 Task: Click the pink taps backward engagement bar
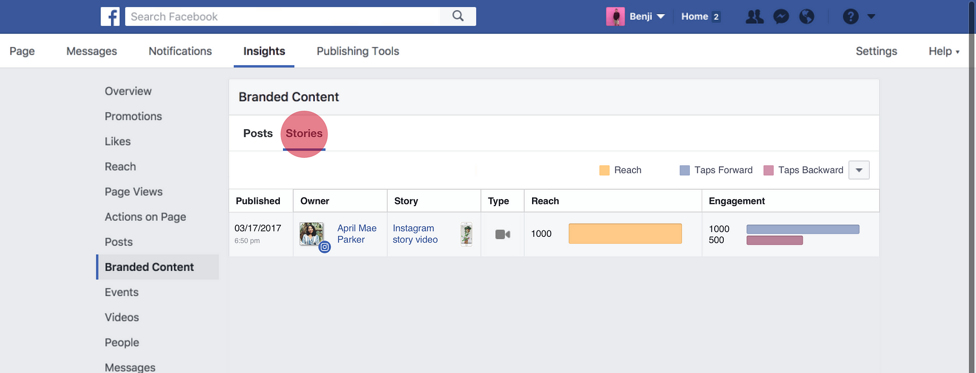point(775,241)
